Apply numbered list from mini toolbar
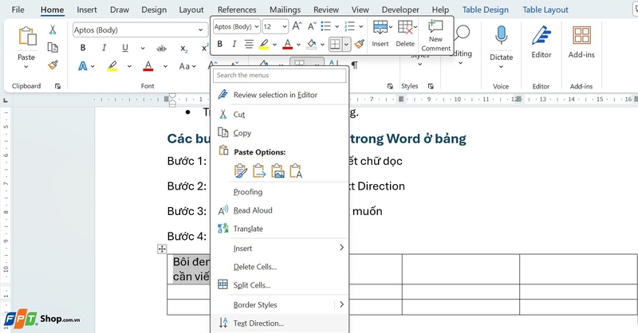This screenshot has height=333, width=638. click(x=349, y=26)
